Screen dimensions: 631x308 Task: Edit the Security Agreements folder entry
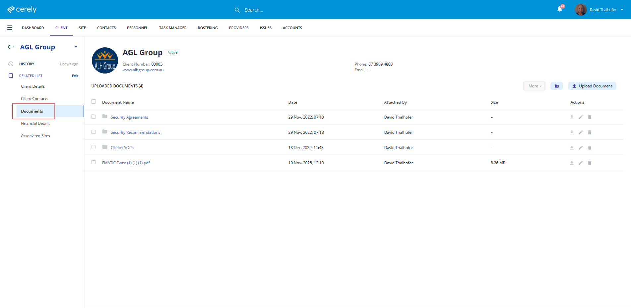[x=581, y=117]
